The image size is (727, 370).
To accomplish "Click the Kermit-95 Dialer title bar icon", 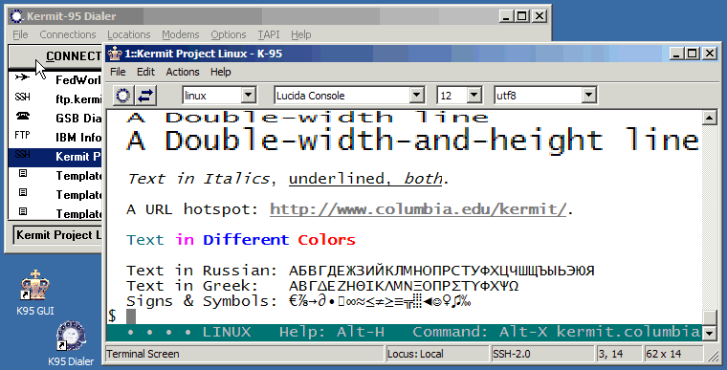I will [x=16, y=16].
